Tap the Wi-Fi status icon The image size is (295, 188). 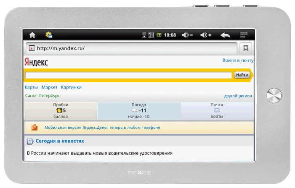[x=144, y=35]
